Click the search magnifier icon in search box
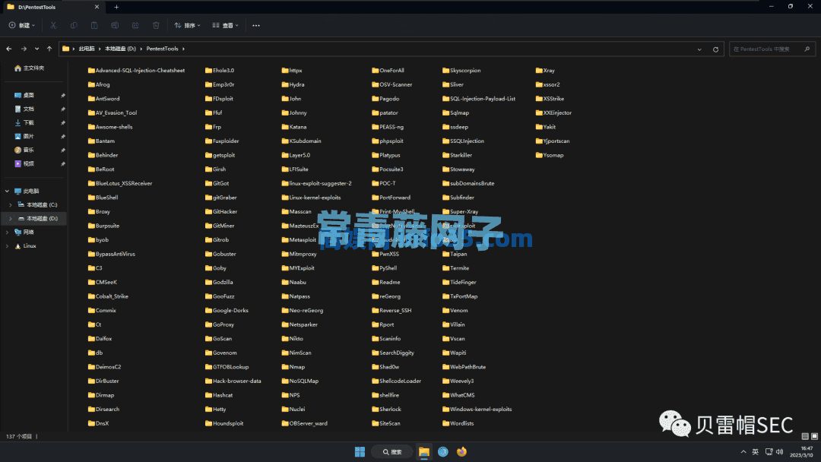Viewport: 821px width, 462px height. [807, 49]
